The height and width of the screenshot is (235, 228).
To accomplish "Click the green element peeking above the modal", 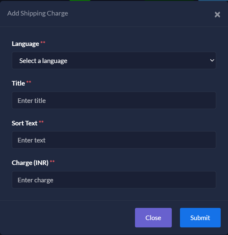I will pos(80,0).
